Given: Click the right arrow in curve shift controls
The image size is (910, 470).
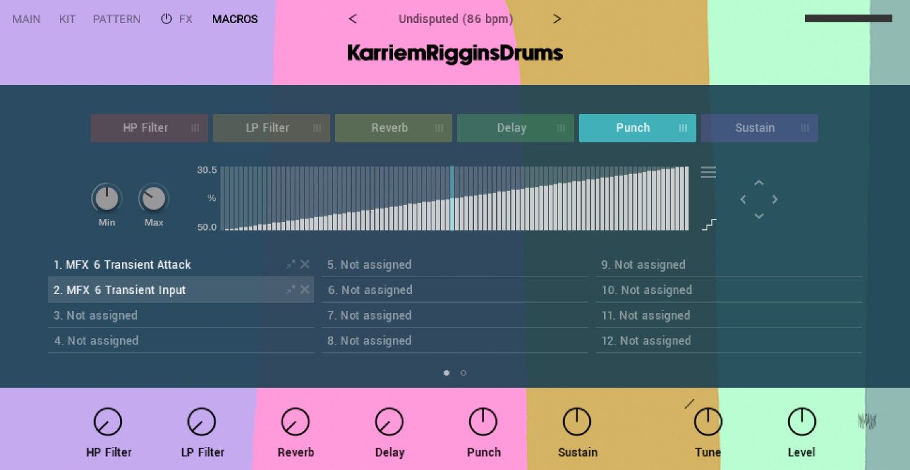Looking at the screenshot, I should point(775,199).
